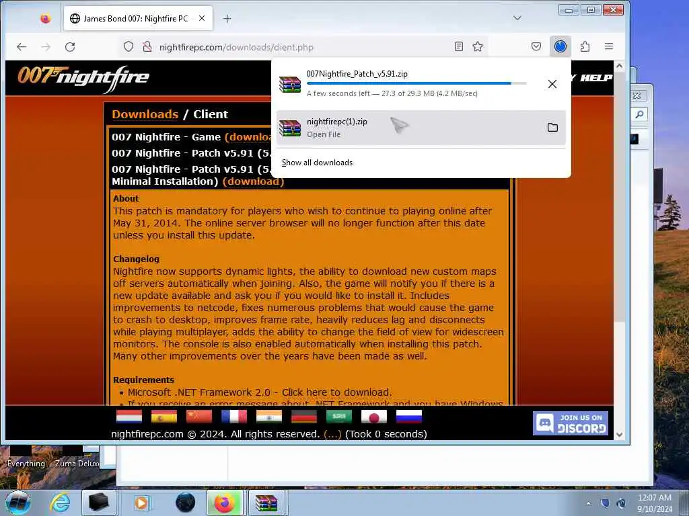This screenshot has width=689, height=516.
Task: Open the Firefox hamburger application menu
Action: tap(608, 46)
